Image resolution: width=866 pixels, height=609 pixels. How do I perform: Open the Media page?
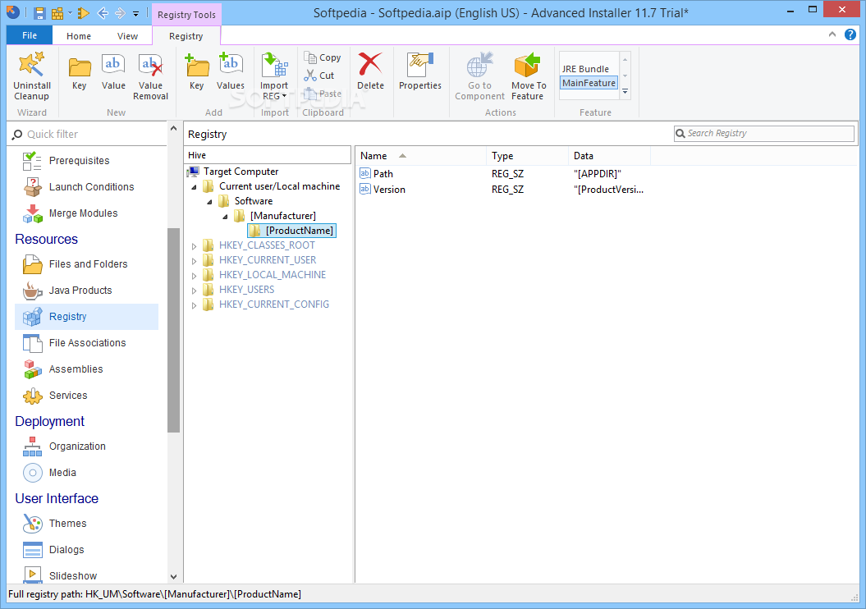coord(62,473)
